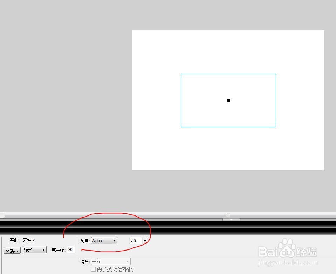Collapse the panel with the small down arrow
This screenshot has width=336, height=274.
(231, 220)
